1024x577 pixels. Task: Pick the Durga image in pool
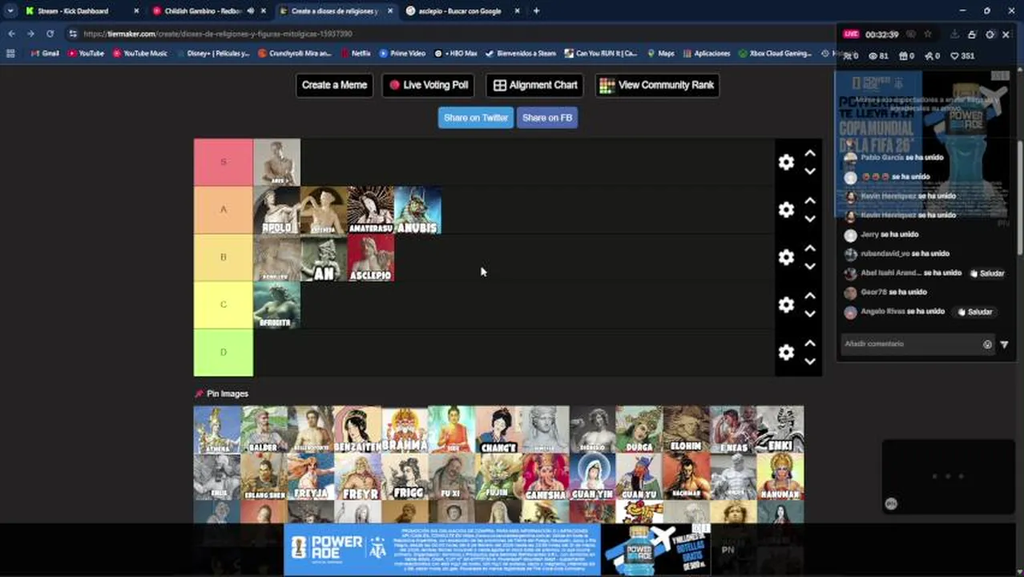tap(639, 430)
